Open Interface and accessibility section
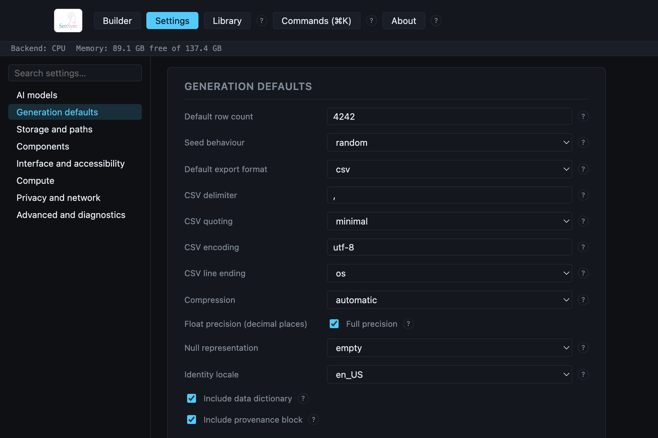This screenshot has height=438, width=658. (75, 163)
